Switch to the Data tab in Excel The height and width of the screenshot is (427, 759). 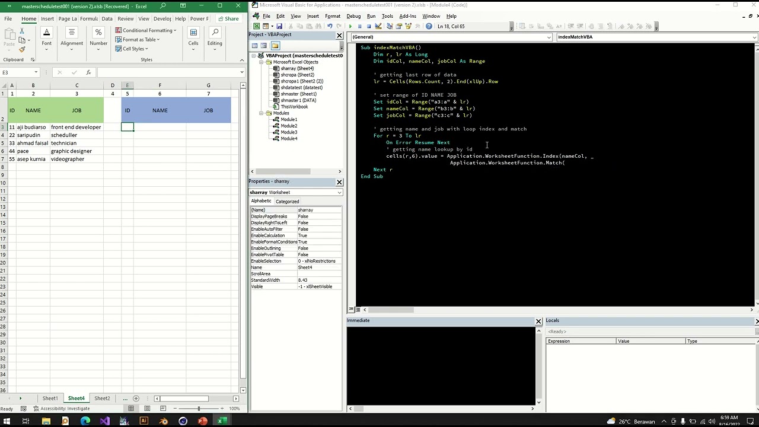(x=107, y=18)
